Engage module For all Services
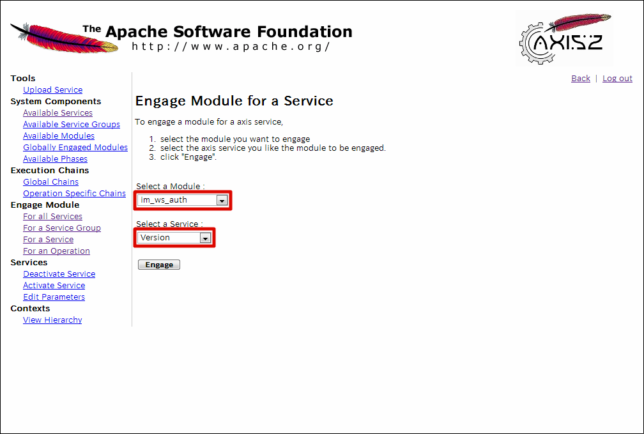The width and height of the screenshot is (644, 434). [x=52, y=217]
